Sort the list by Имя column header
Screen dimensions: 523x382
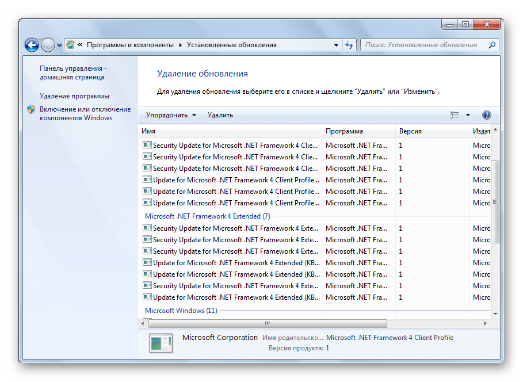[x=230, y=131]
